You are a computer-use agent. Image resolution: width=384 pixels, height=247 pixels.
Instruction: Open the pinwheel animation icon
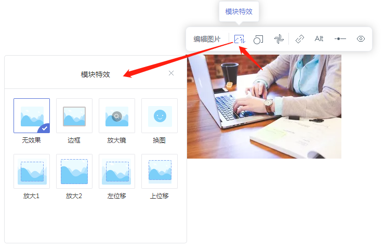(x=279, y=39)
